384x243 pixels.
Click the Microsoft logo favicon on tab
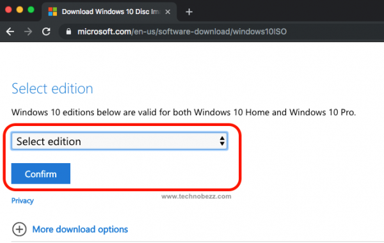click(x=52, y=12)
